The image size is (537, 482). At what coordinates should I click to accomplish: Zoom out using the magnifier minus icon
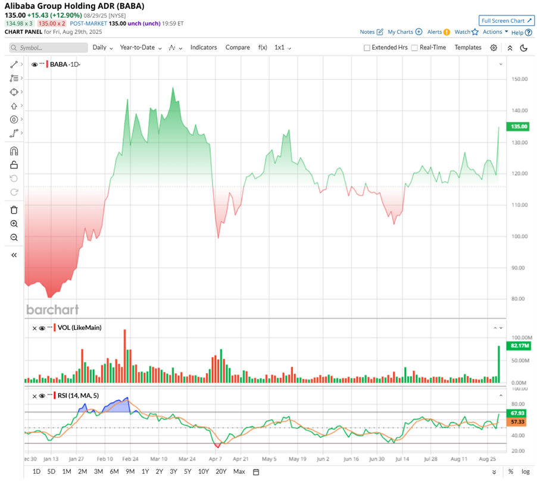pyautogui.click(x=14, y=237)
